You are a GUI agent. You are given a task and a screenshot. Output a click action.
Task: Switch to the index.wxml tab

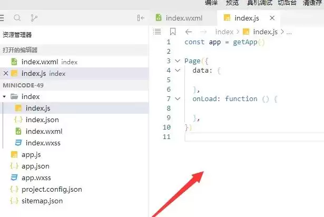pyautogui.click(x=179, y=18)
